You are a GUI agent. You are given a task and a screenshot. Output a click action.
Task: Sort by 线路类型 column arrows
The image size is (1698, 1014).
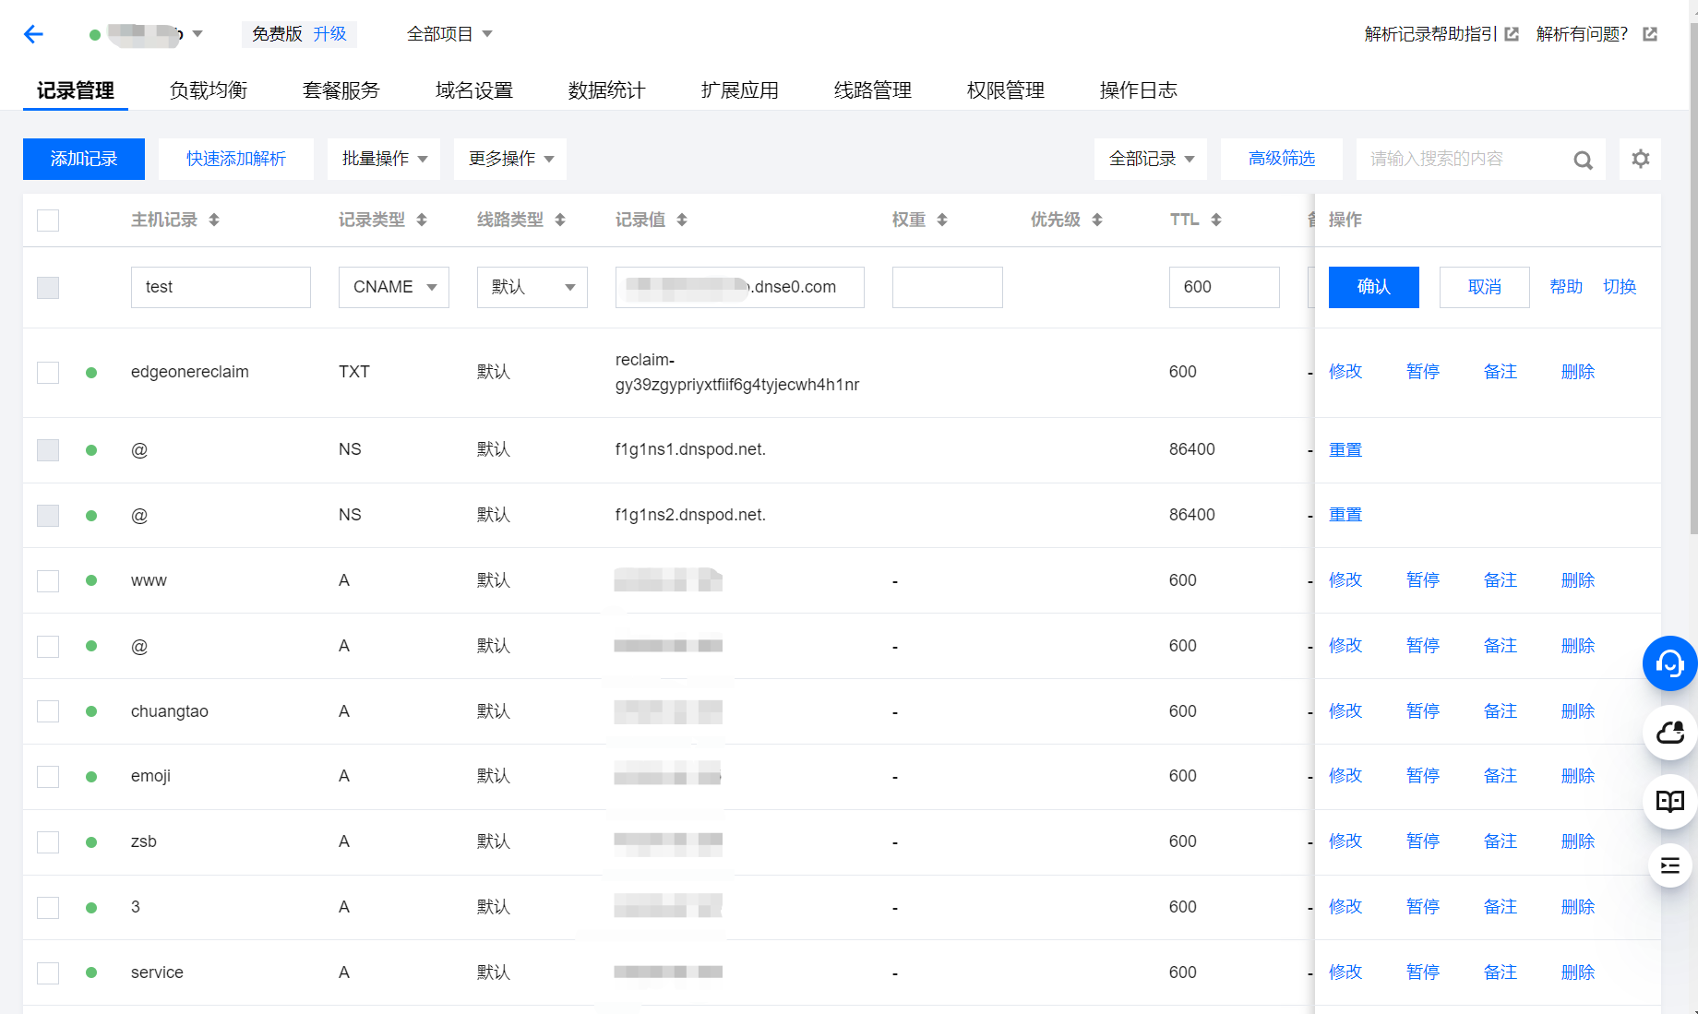(x=560, y=220)
